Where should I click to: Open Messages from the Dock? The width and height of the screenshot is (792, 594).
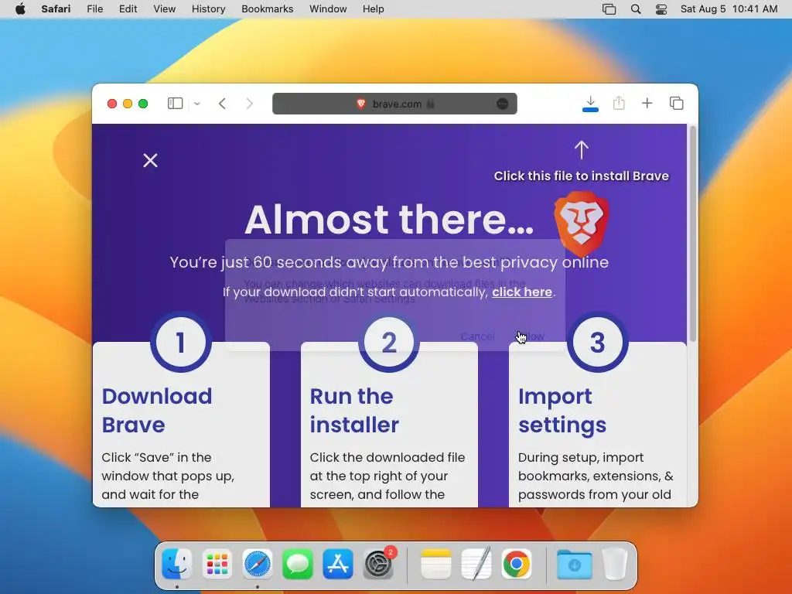pos(298,564)
